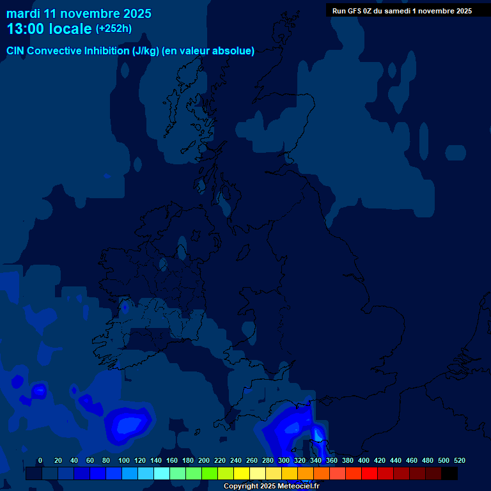491x491 pixels.
Task: Click the small blue spot on Ireland's west coast
Action: (125, 308)
